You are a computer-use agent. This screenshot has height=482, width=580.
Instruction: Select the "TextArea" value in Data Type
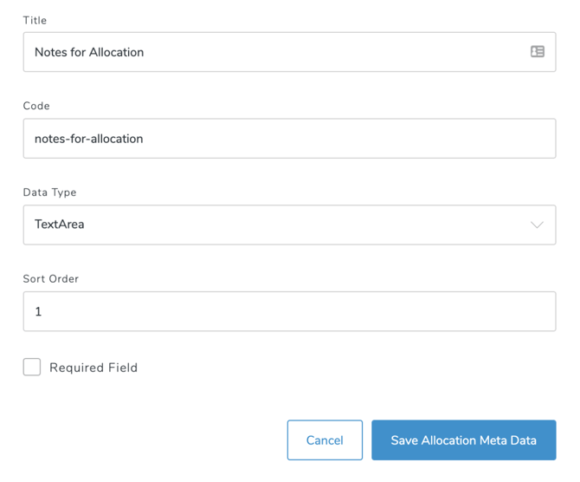[x=60, y=225]
